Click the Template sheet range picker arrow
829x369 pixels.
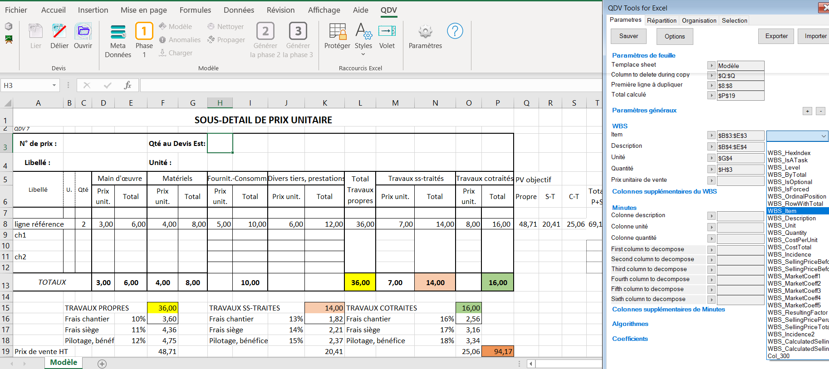click(711, 66)
